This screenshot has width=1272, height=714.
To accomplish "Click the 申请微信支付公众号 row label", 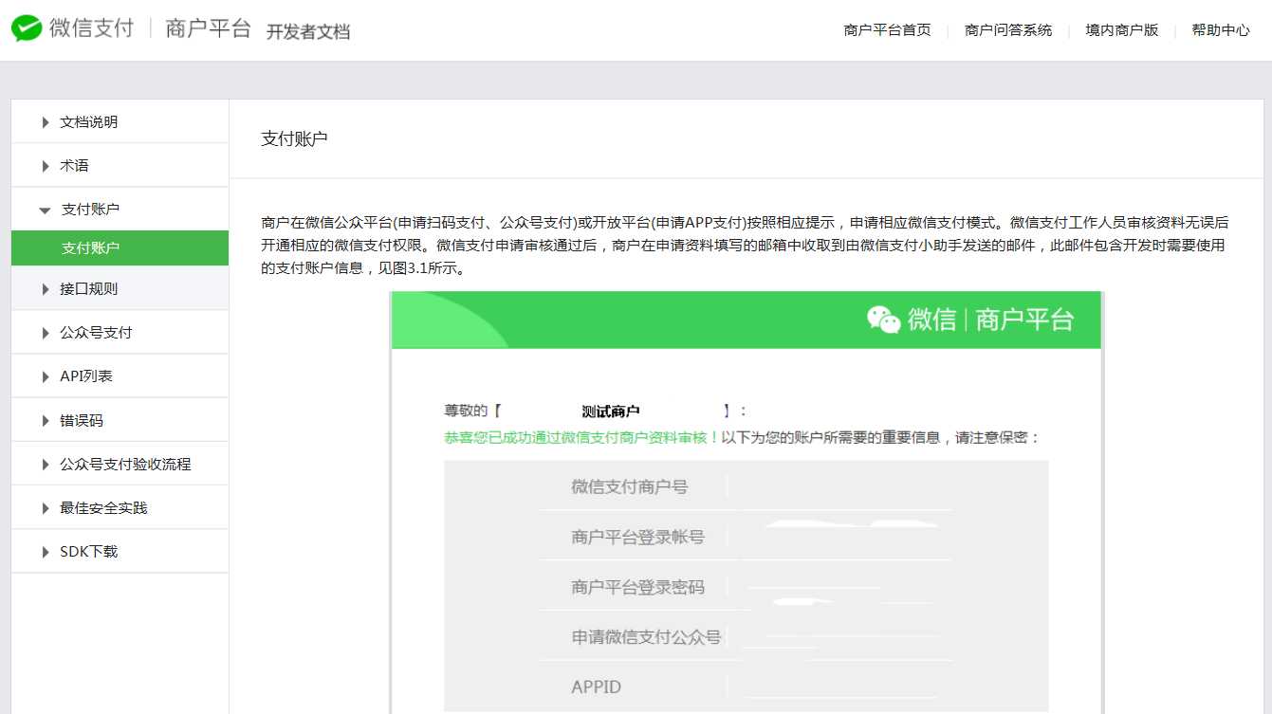I will (x=646, y=637).
